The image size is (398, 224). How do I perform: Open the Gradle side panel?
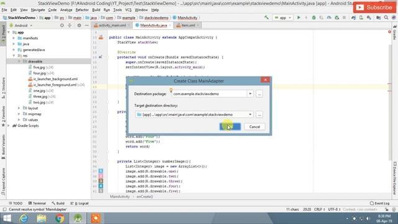pyautogui.click(x=395, y=32)
